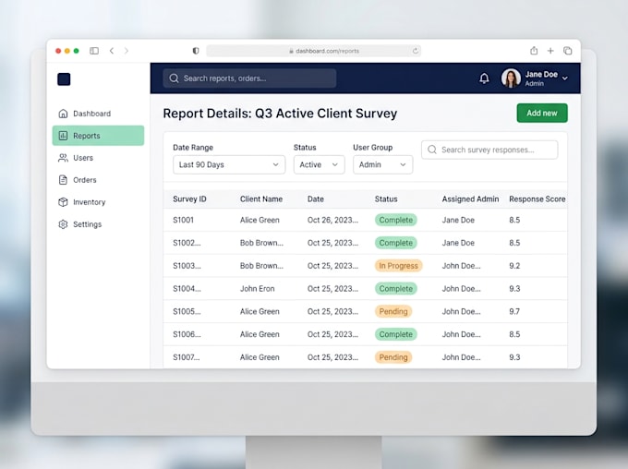Click Bob Brown in the S1003 row
628x469 pixels.
coord(261,266)
